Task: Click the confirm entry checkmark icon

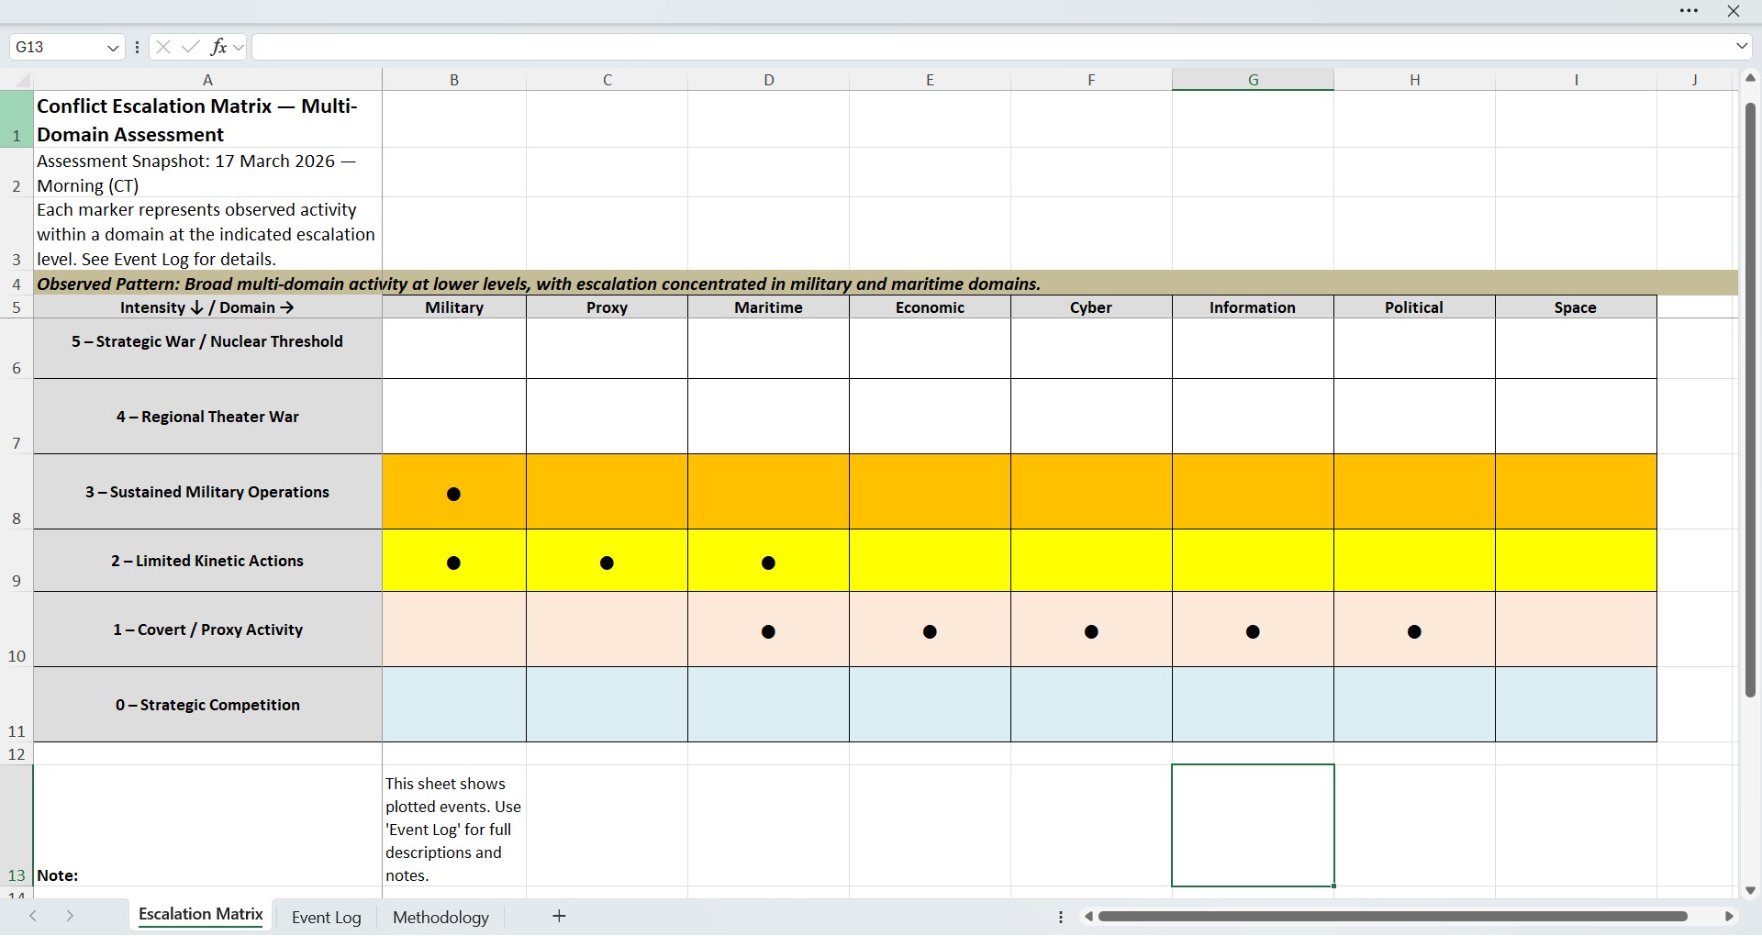Action: click(x=190, y=46)
